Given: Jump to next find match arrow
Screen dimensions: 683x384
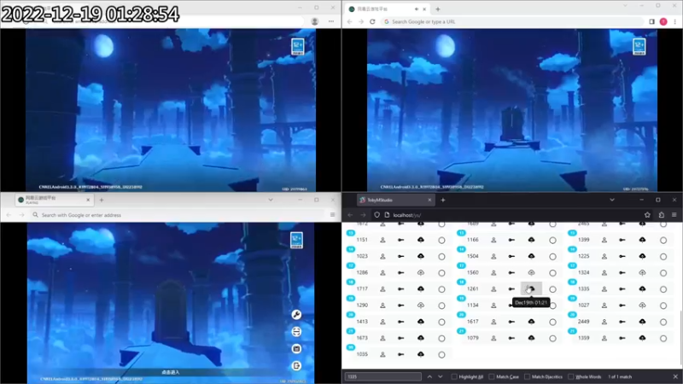Looking at the screenshot, I should [x=441, y=376].
